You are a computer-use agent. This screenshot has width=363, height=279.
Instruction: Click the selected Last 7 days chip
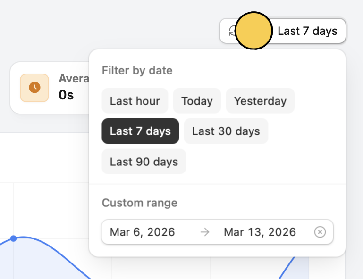coord(140,131)
